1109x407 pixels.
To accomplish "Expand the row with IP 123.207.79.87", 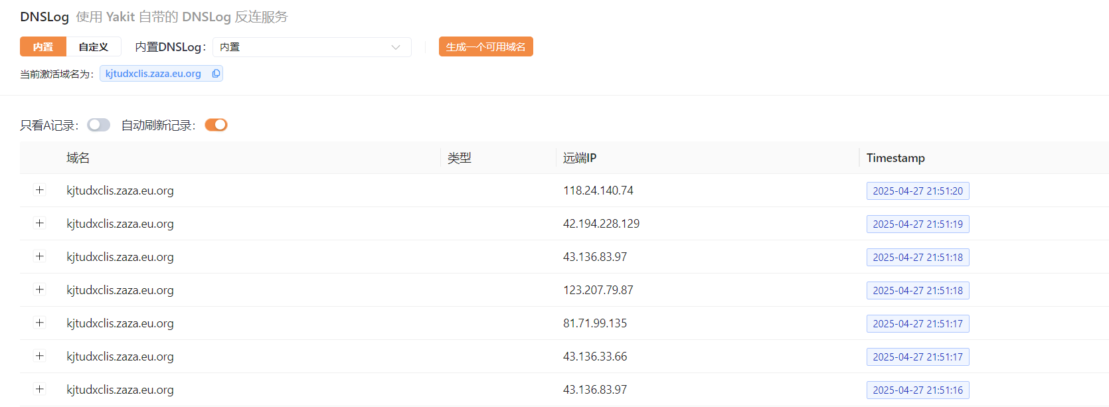I will point(40,289).
